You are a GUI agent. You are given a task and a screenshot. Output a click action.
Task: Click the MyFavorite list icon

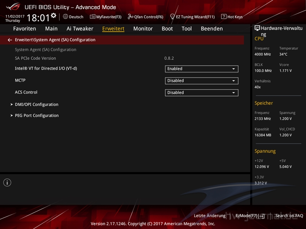click(93, 17)
